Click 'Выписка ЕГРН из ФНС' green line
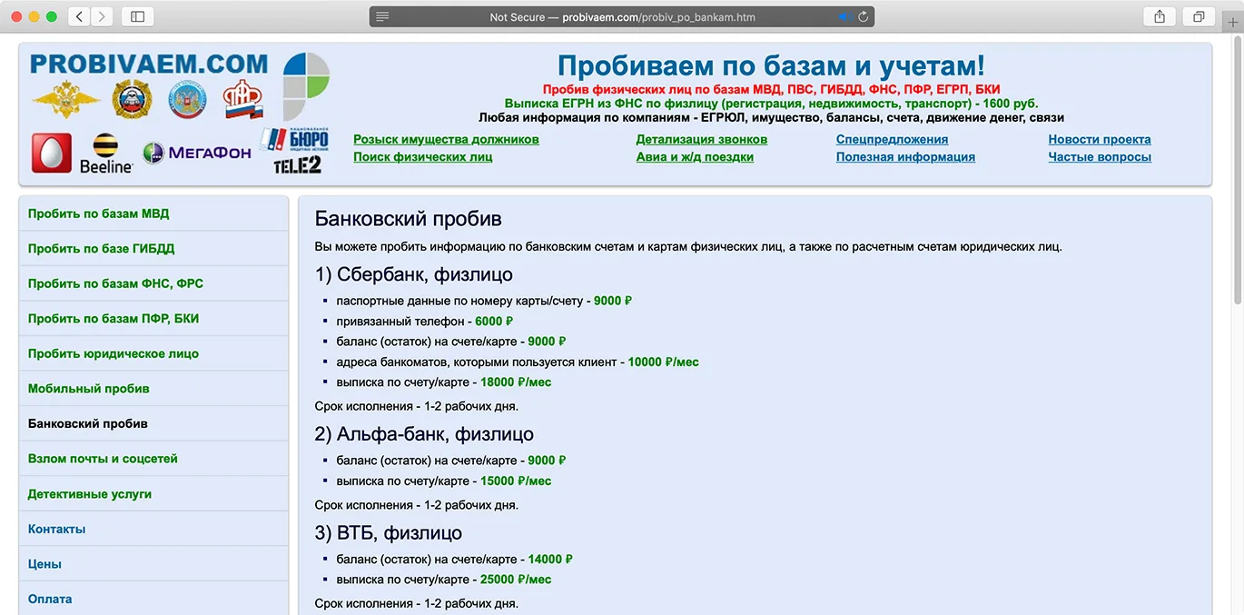1244x615 pixels. coord(771,104)
